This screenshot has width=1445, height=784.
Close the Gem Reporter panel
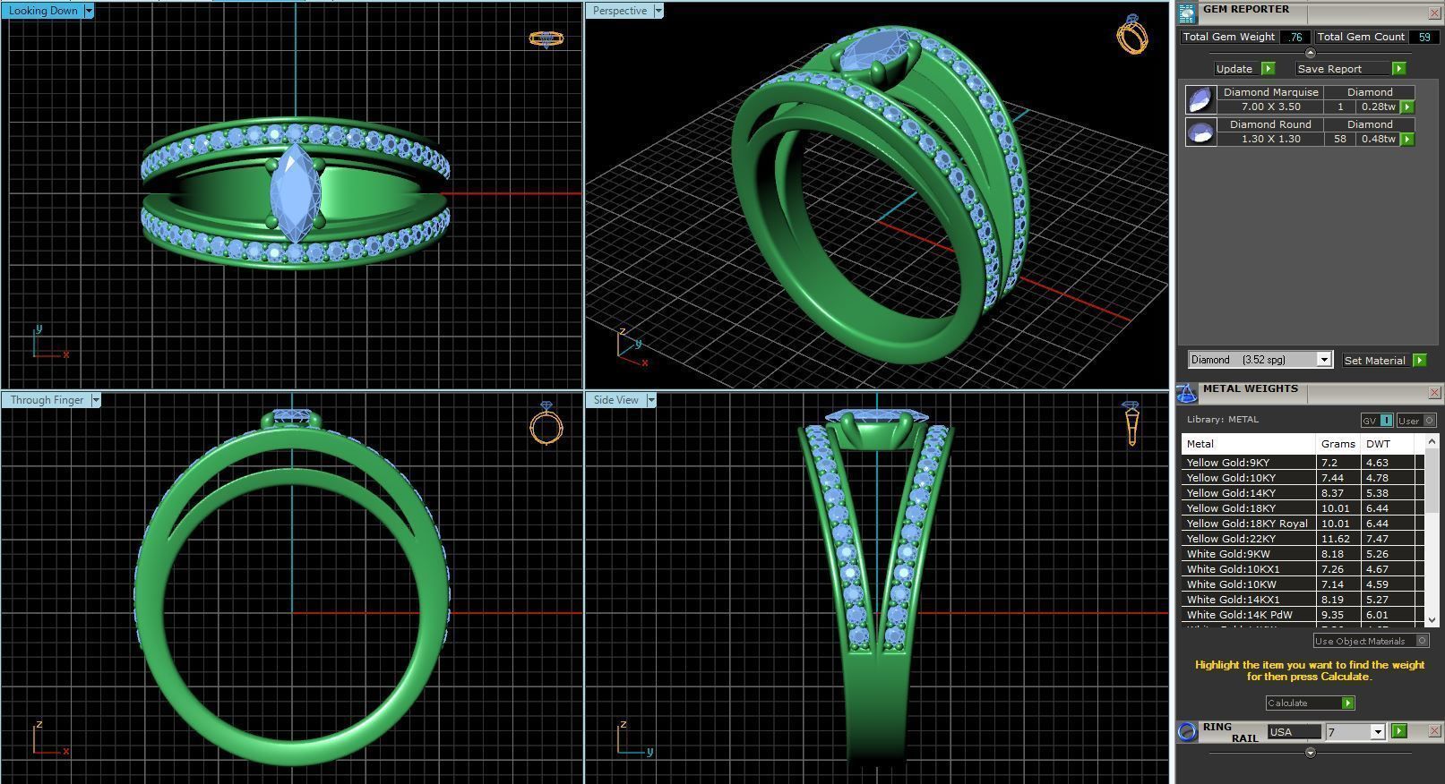(1433, 13)
